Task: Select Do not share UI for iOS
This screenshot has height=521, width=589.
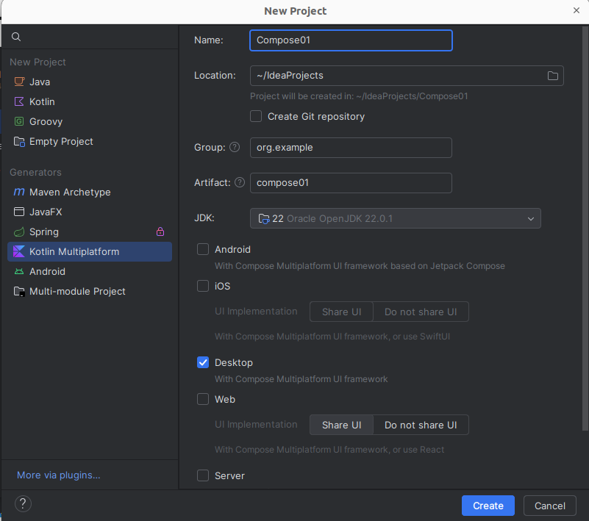Action: (421, 312)
